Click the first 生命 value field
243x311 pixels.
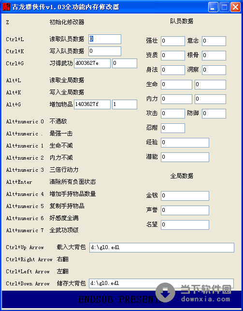176,85
